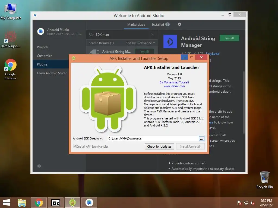278x208 pixels.
Task: Maximize the Welcome to Android Studio window
Action: [x=230, y=15]
